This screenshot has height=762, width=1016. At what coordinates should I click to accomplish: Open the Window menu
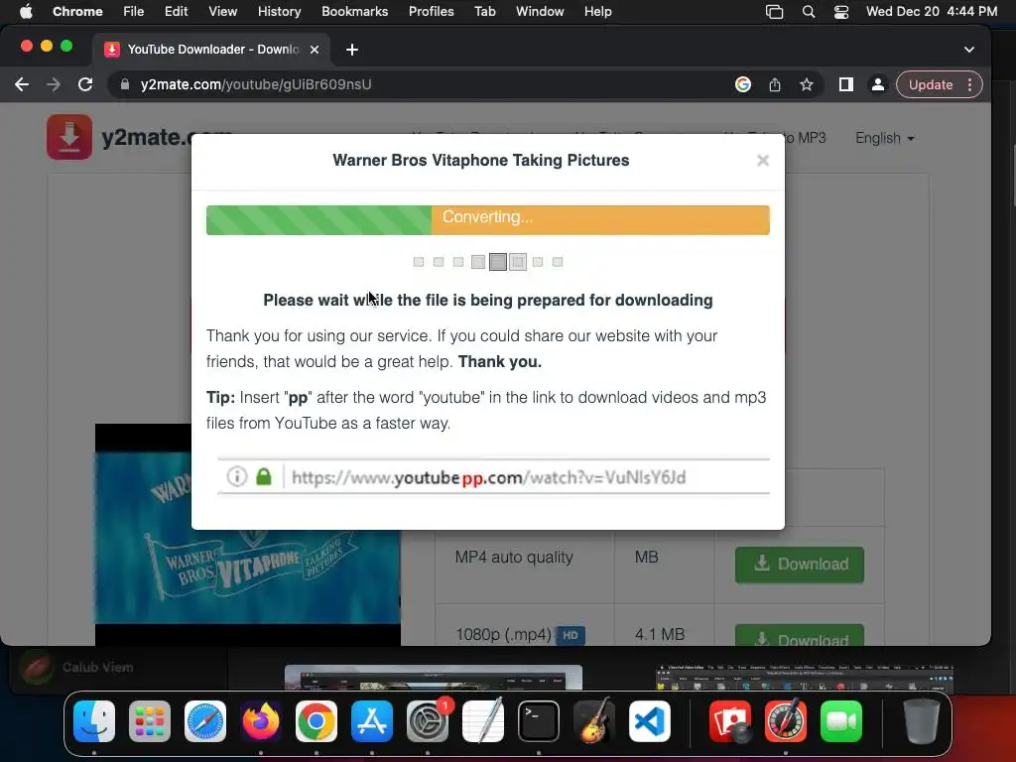[x=540, y=12]
